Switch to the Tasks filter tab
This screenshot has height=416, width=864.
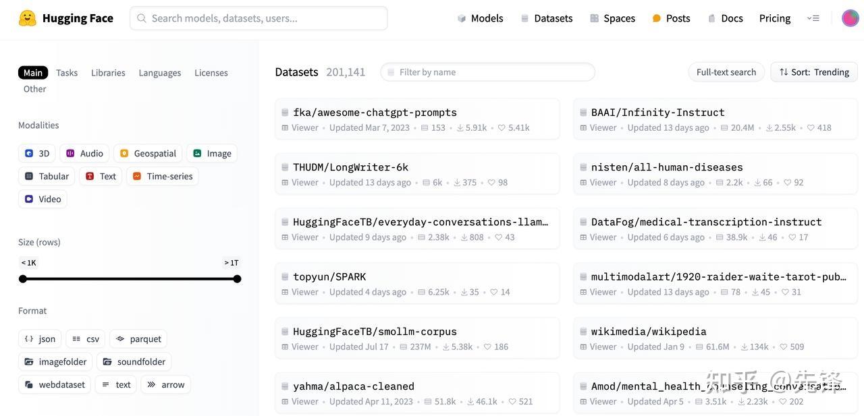coord(67,73)
